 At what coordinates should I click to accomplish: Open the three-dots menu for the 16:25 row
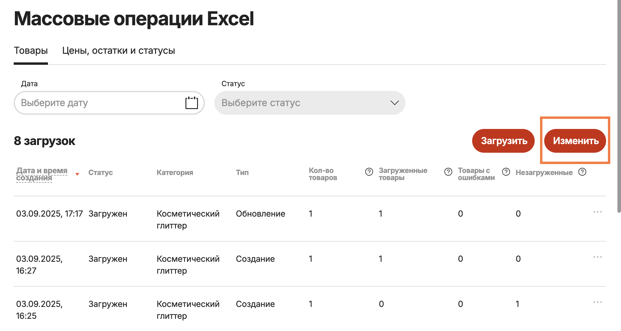597,302
